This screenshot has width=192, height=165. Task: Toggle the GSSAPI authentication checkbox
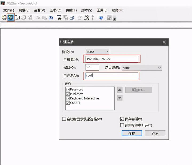coord(68,103)
